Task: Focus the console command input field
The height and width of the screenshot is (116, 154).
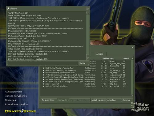Action: (x=43, y=63)
